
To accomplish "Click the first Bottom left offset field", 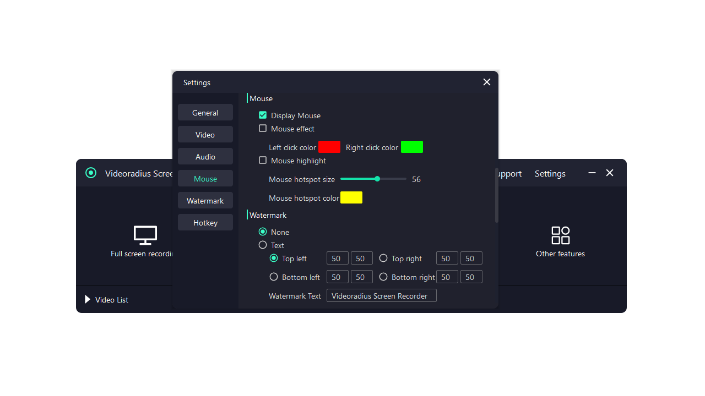I will (338, 277).
